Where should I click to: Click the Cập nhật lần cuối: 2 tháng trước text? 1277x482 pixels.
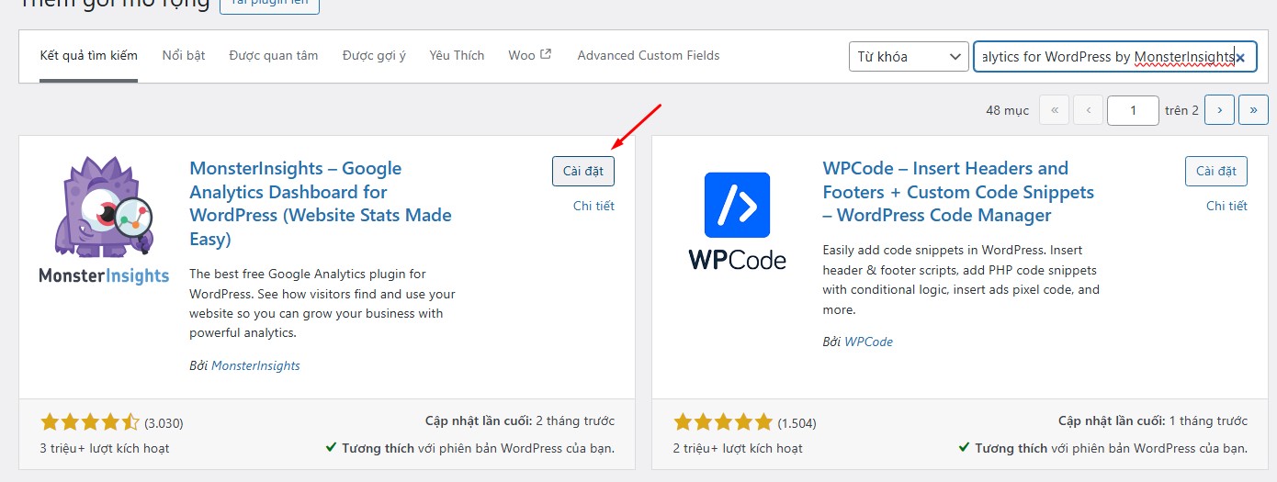520,420
